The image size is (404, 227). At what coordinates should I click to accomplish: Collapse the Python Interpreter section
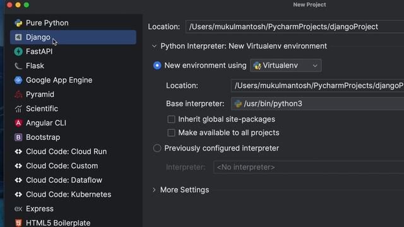pyautogui.click(x=154, y=46)
